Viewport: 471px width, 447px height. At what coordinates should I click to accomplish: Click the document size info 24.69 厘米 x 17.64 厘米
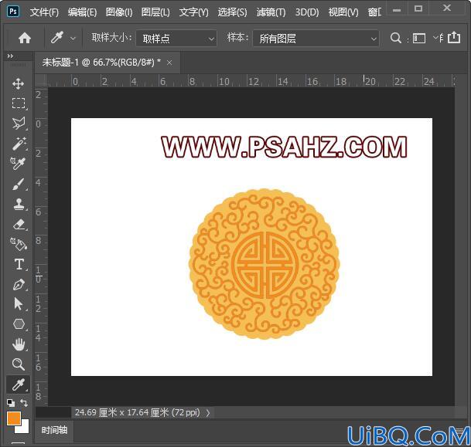point(137,412)
